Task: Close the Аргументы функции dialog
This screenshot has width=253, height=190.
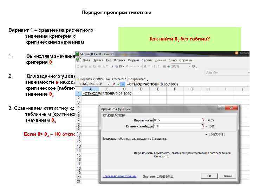Action: (x=231, y=108)
